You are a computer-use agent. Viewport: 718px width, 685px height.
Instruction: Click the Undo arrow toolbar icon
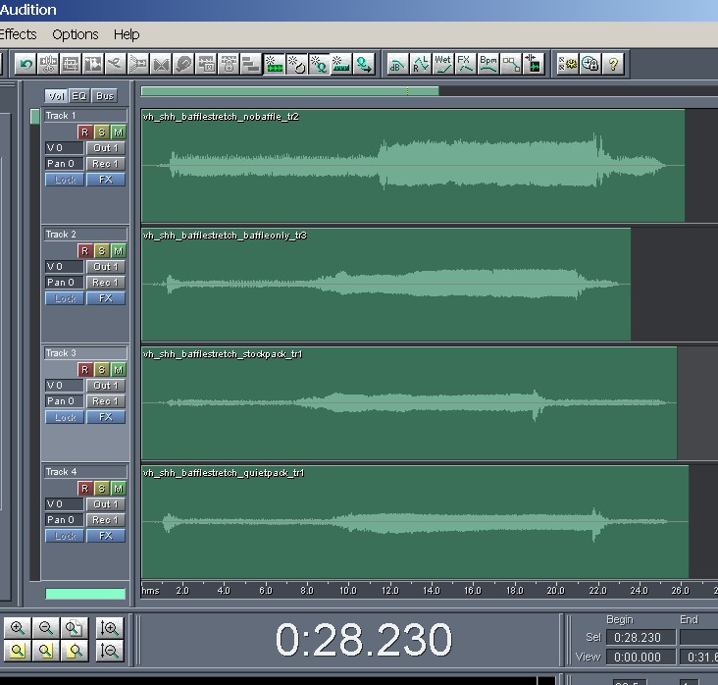coord(26,65)
